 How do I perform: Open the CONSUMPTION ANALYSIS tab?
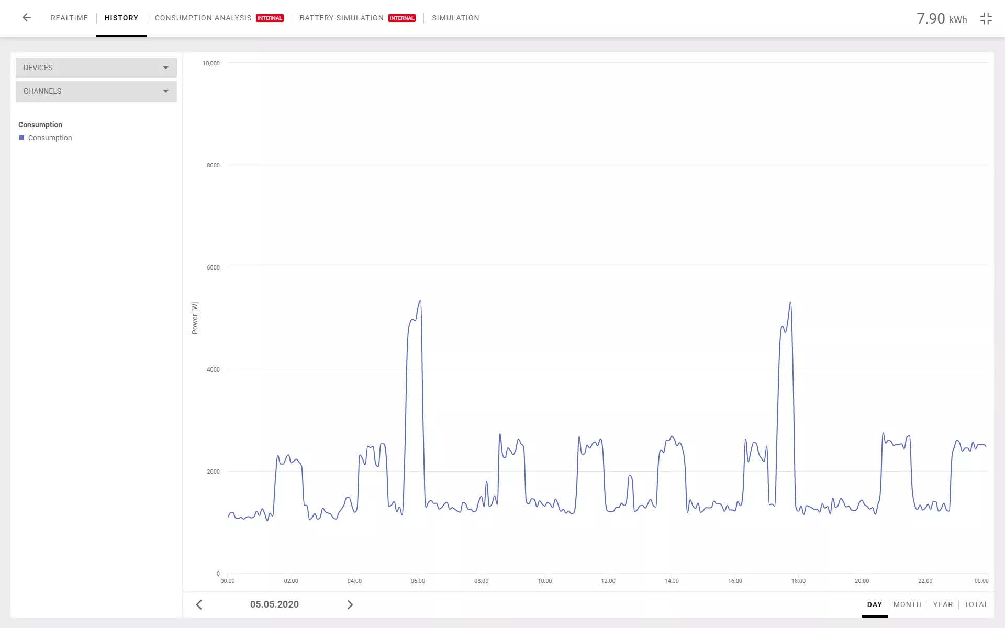point(203,18)
